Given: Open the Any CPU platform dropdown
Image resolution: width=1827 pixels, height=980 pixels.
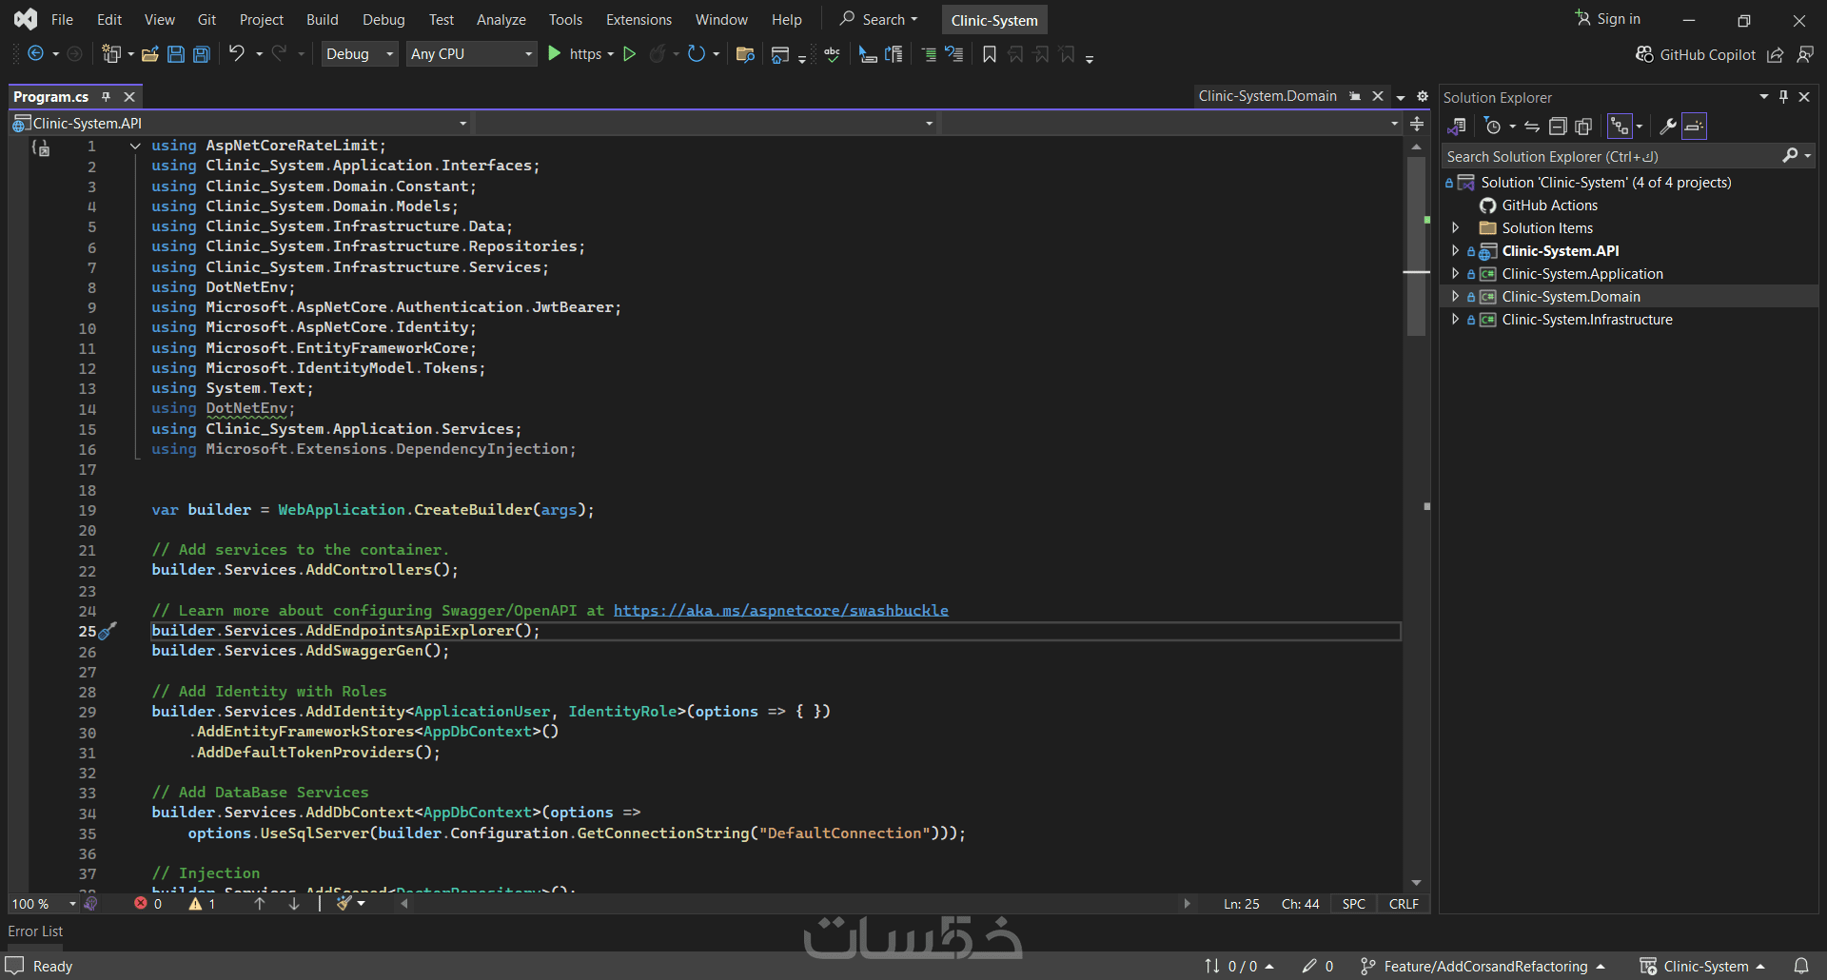Looking at the screenshot, I should [471, 54].
